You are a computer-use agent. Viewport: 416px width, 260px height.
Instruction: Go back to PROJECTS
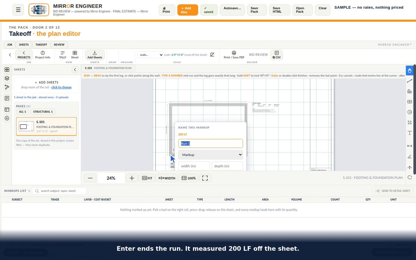[x=24, y=55]
